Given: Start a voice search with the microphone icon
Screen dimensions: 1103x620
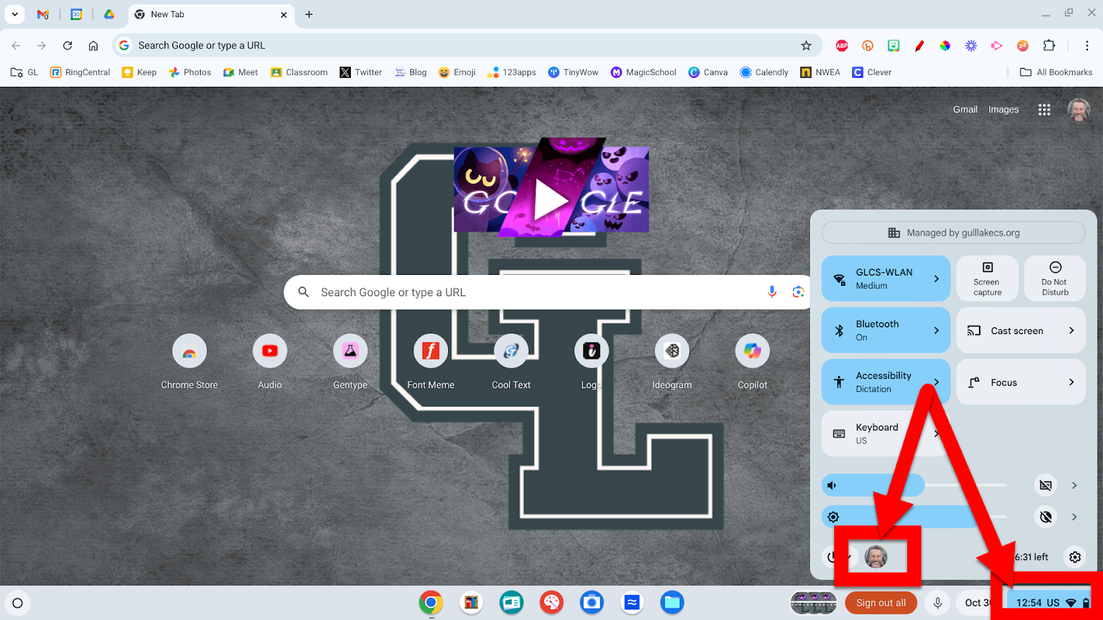Looking at the screenshot, I should point(772,292).
